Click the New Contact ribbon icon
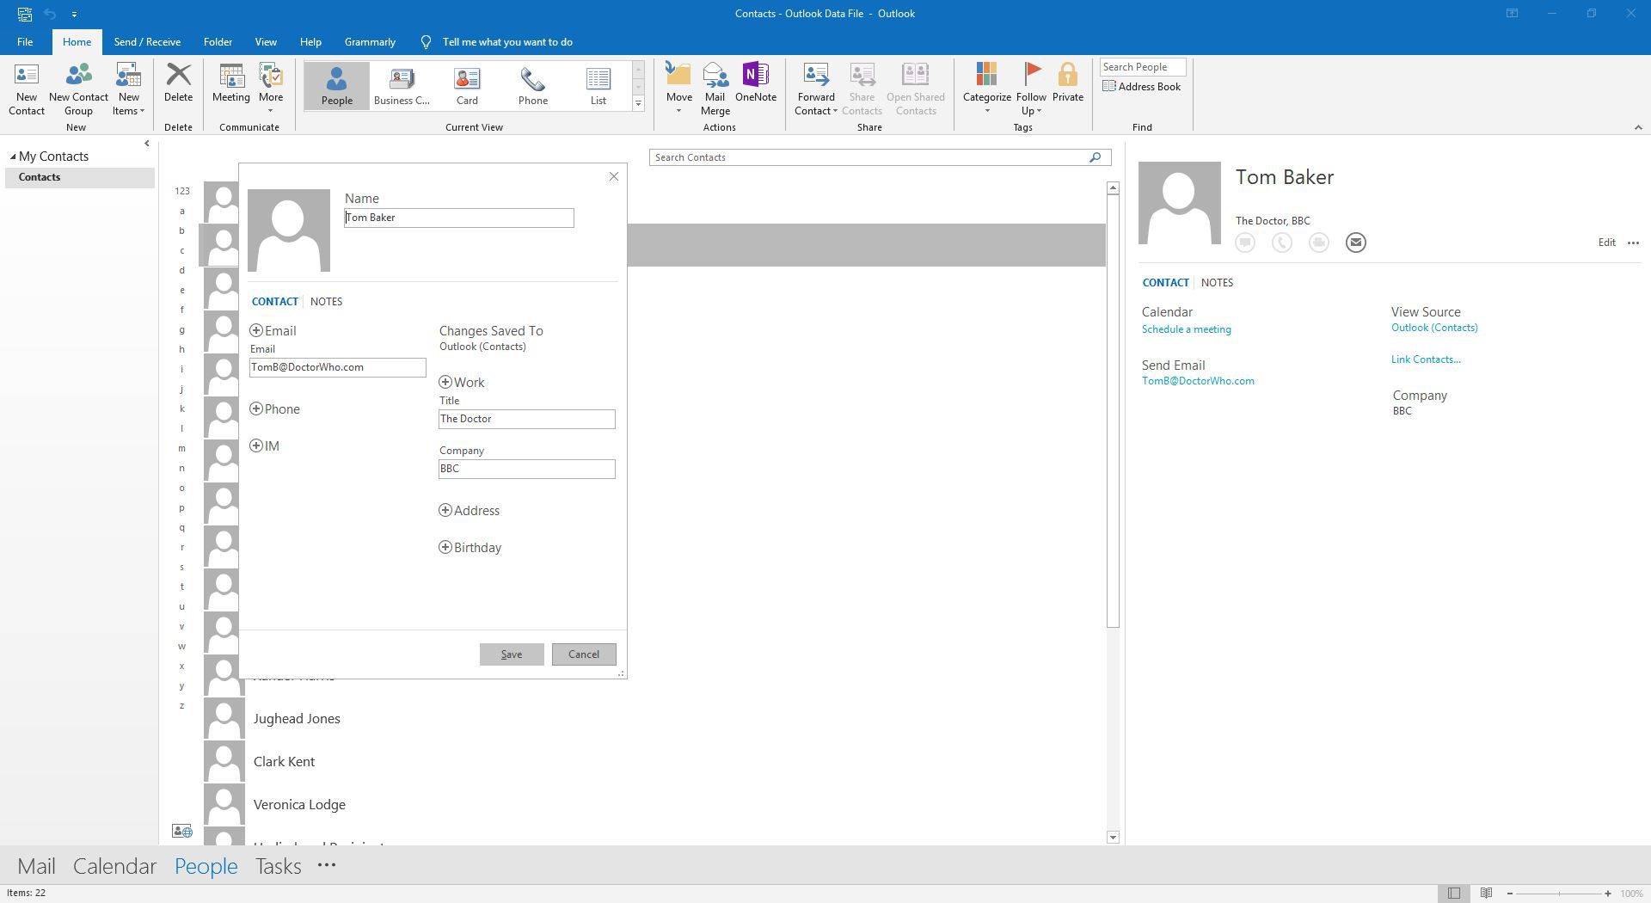Viewport: 1651px width, 903px height. coord(26,89)
